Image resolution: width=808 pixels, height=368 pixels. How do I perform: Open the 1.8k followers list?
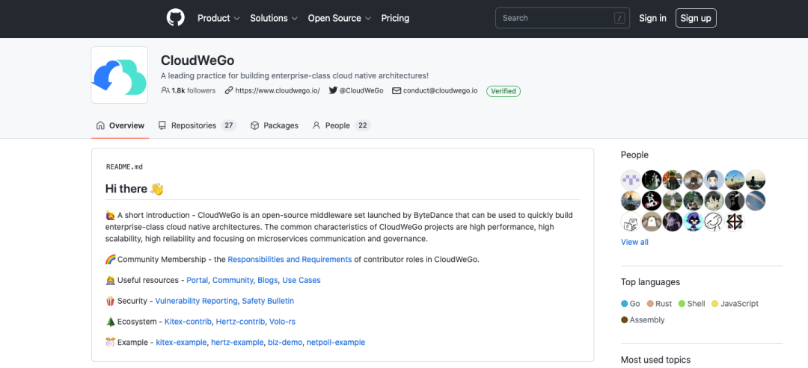pos(188,90)
